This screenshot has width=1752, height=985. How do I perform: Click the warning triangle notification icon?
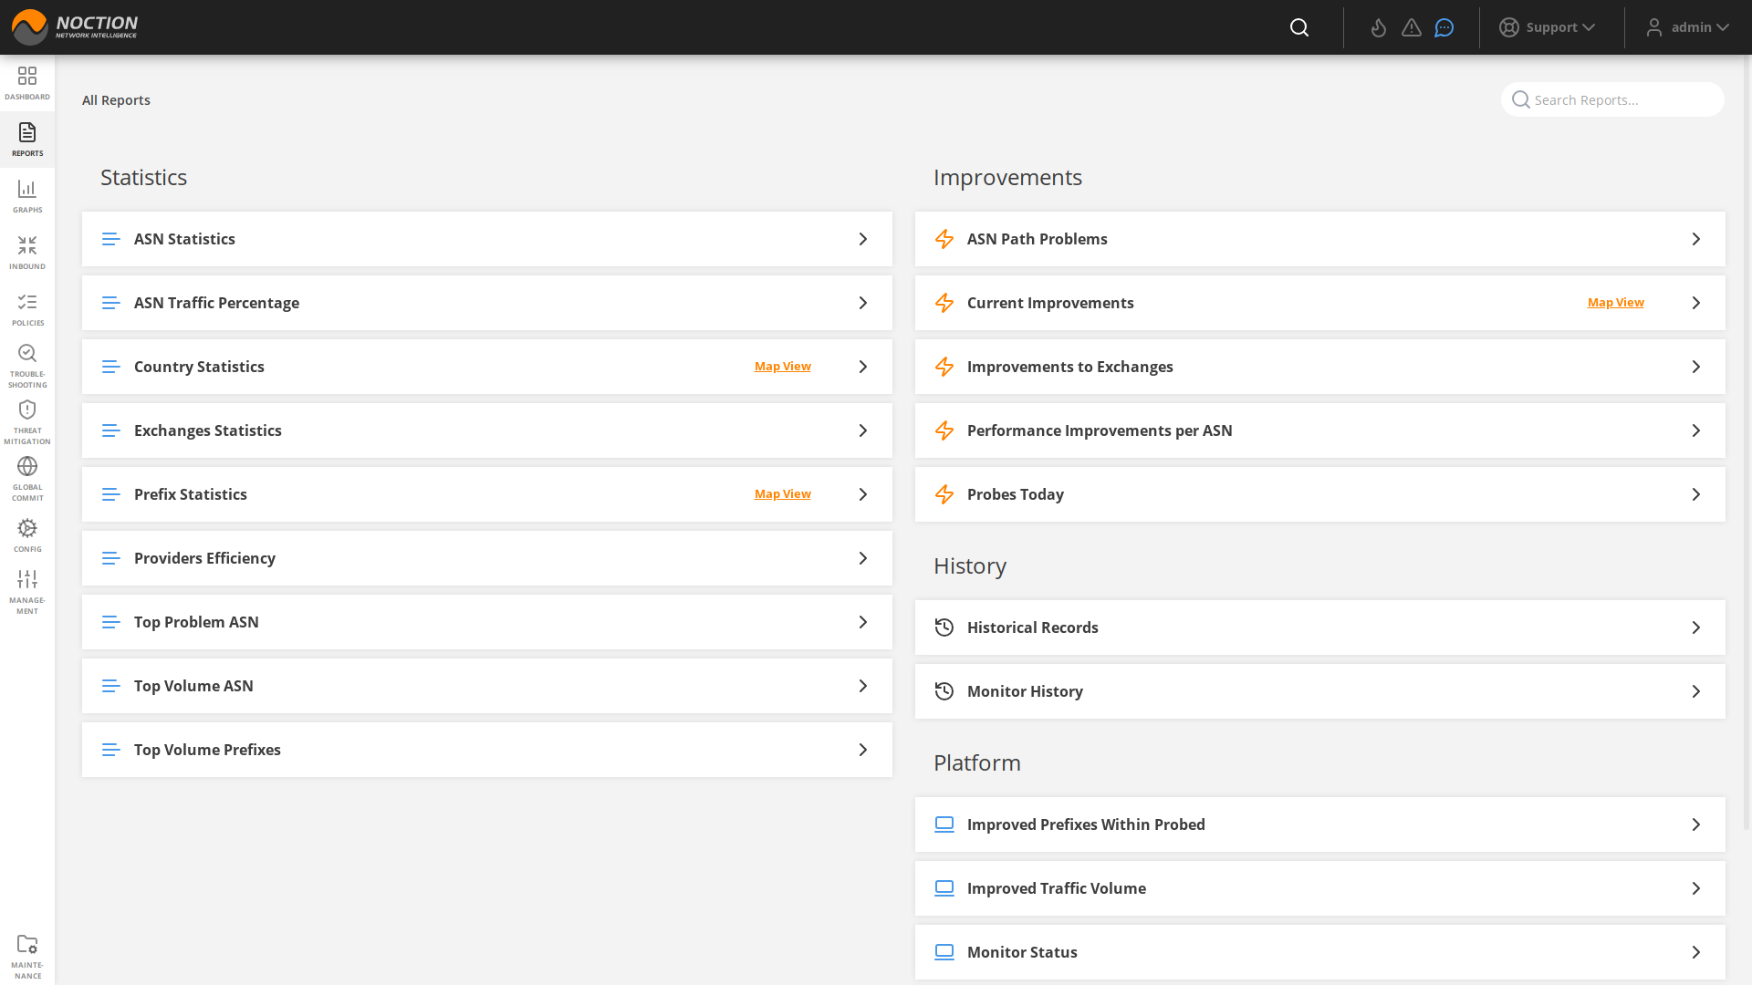(1411, 27)
